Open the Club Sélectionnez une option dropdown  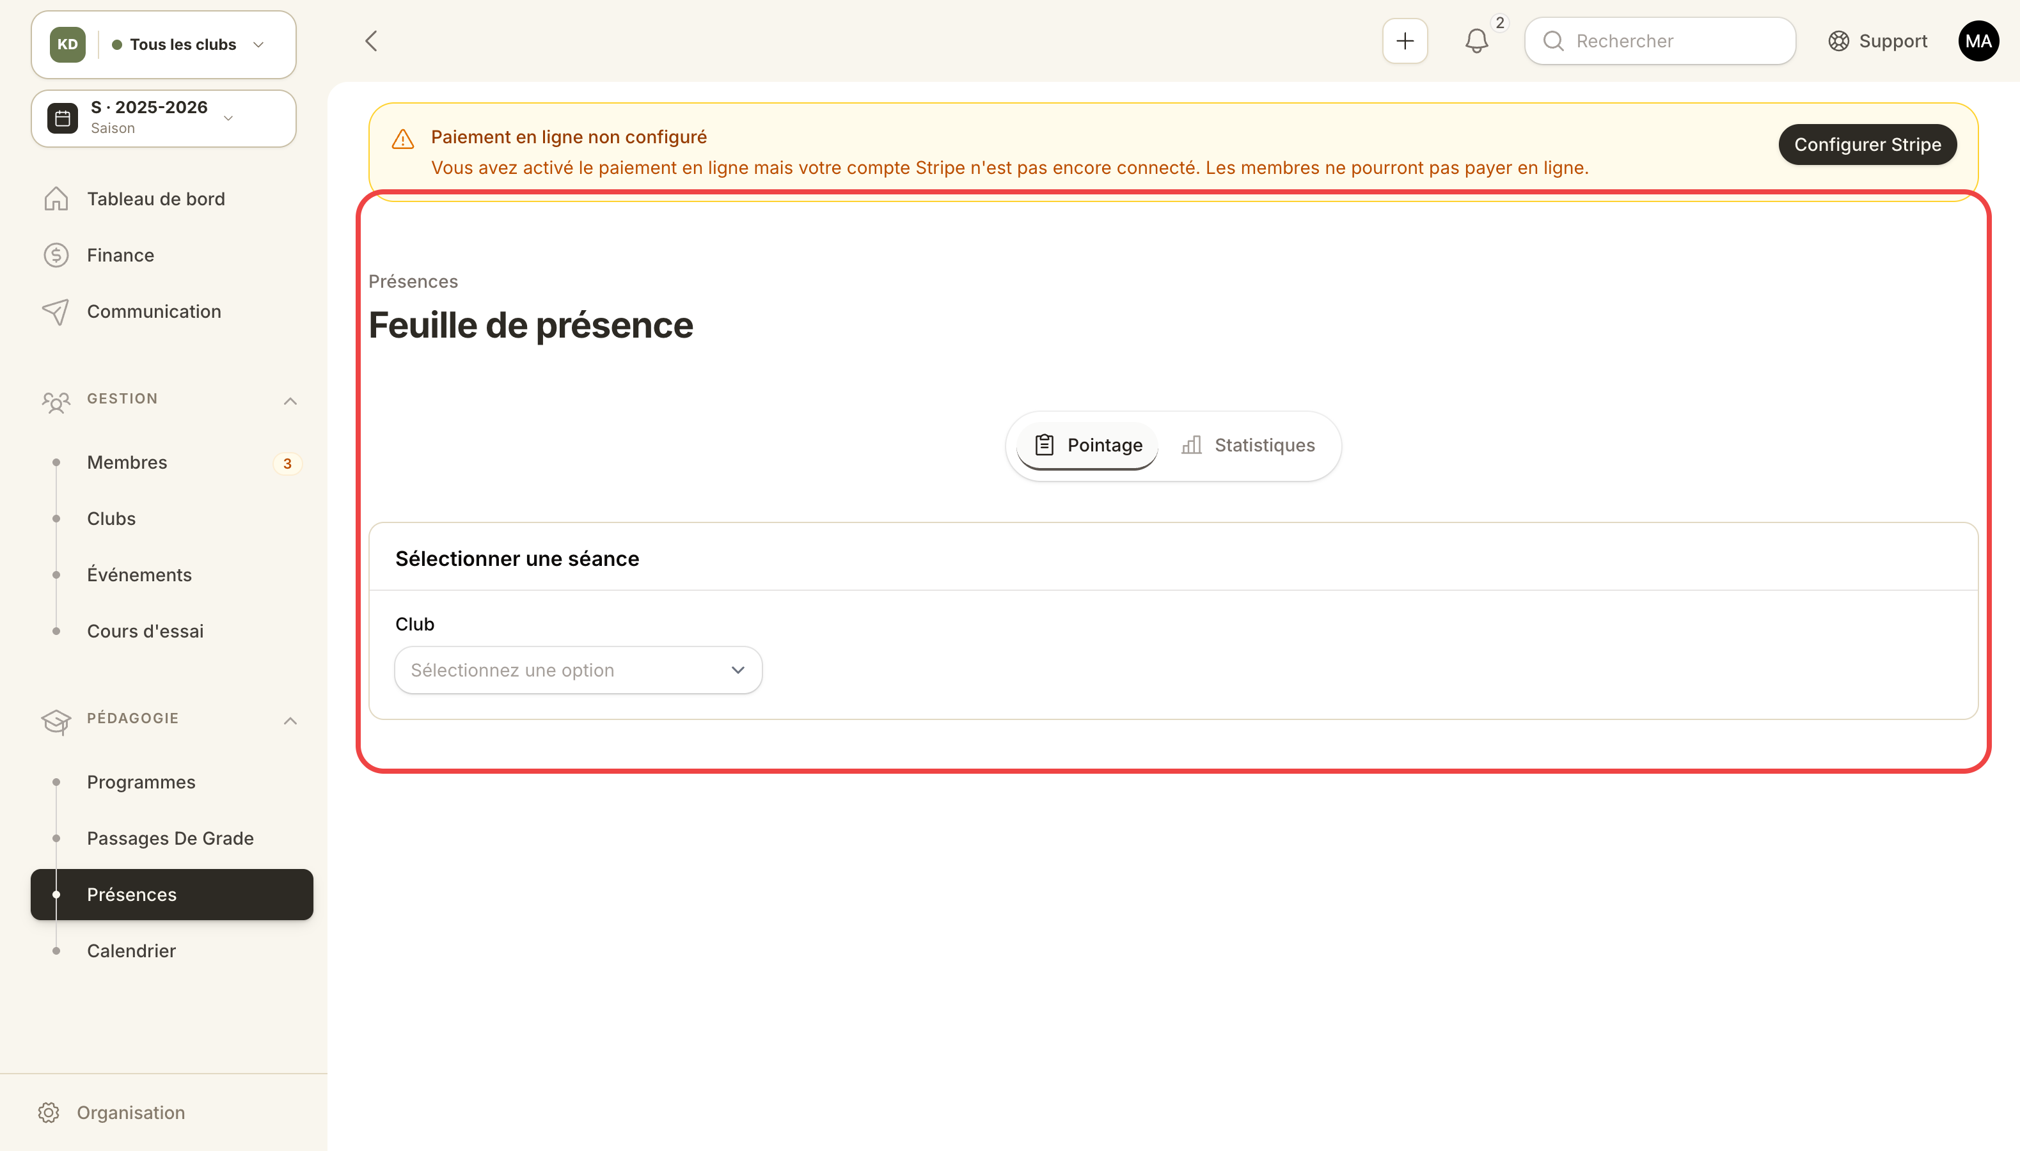578,670
